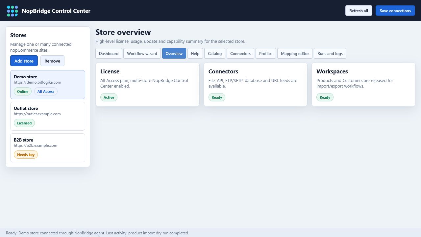421x237 pixels.
Task: Select the Outlet store card
Action: click(x=48, y=116)
